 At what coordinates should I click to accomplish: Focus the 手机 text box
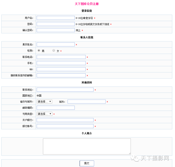(61, 63)
